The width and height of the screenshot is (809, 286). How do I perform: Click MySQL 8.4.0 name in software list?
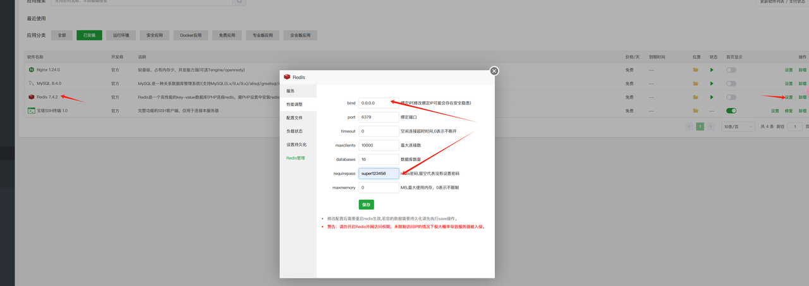(x=49, y=83)
